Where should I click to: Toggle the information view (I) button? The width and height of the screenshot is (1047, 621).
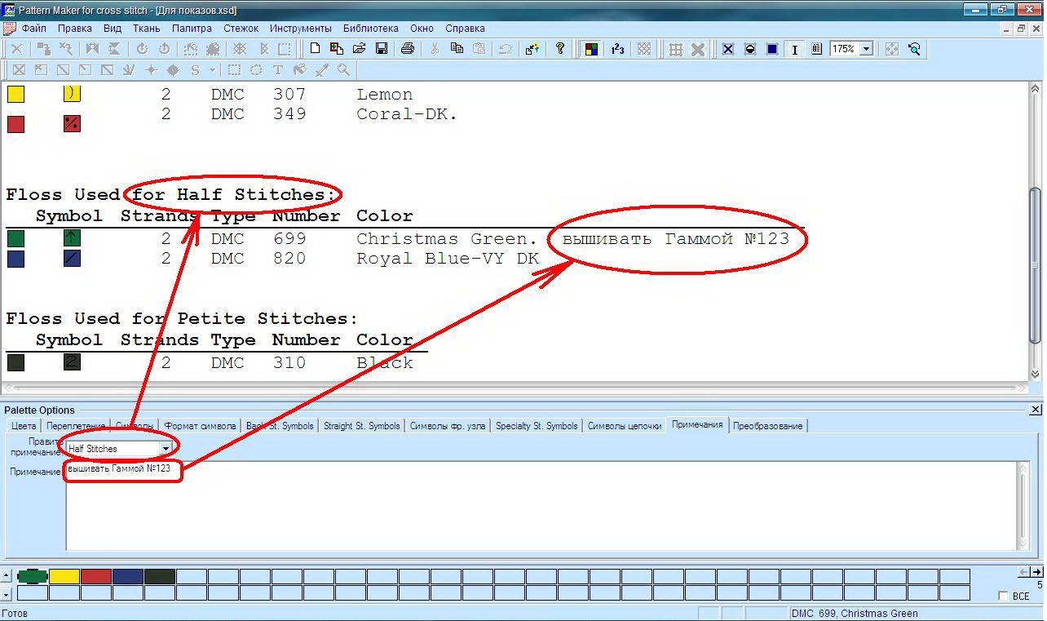pos(794,49)
